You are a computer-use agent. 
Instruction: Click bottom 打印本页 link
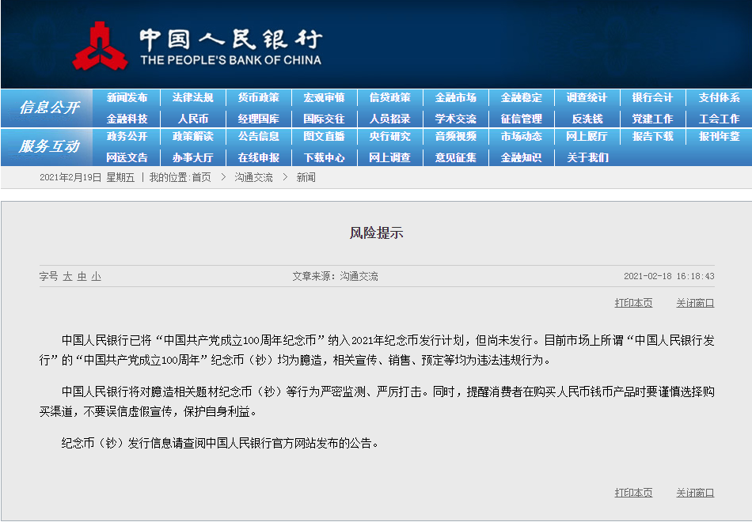(633, 493)
